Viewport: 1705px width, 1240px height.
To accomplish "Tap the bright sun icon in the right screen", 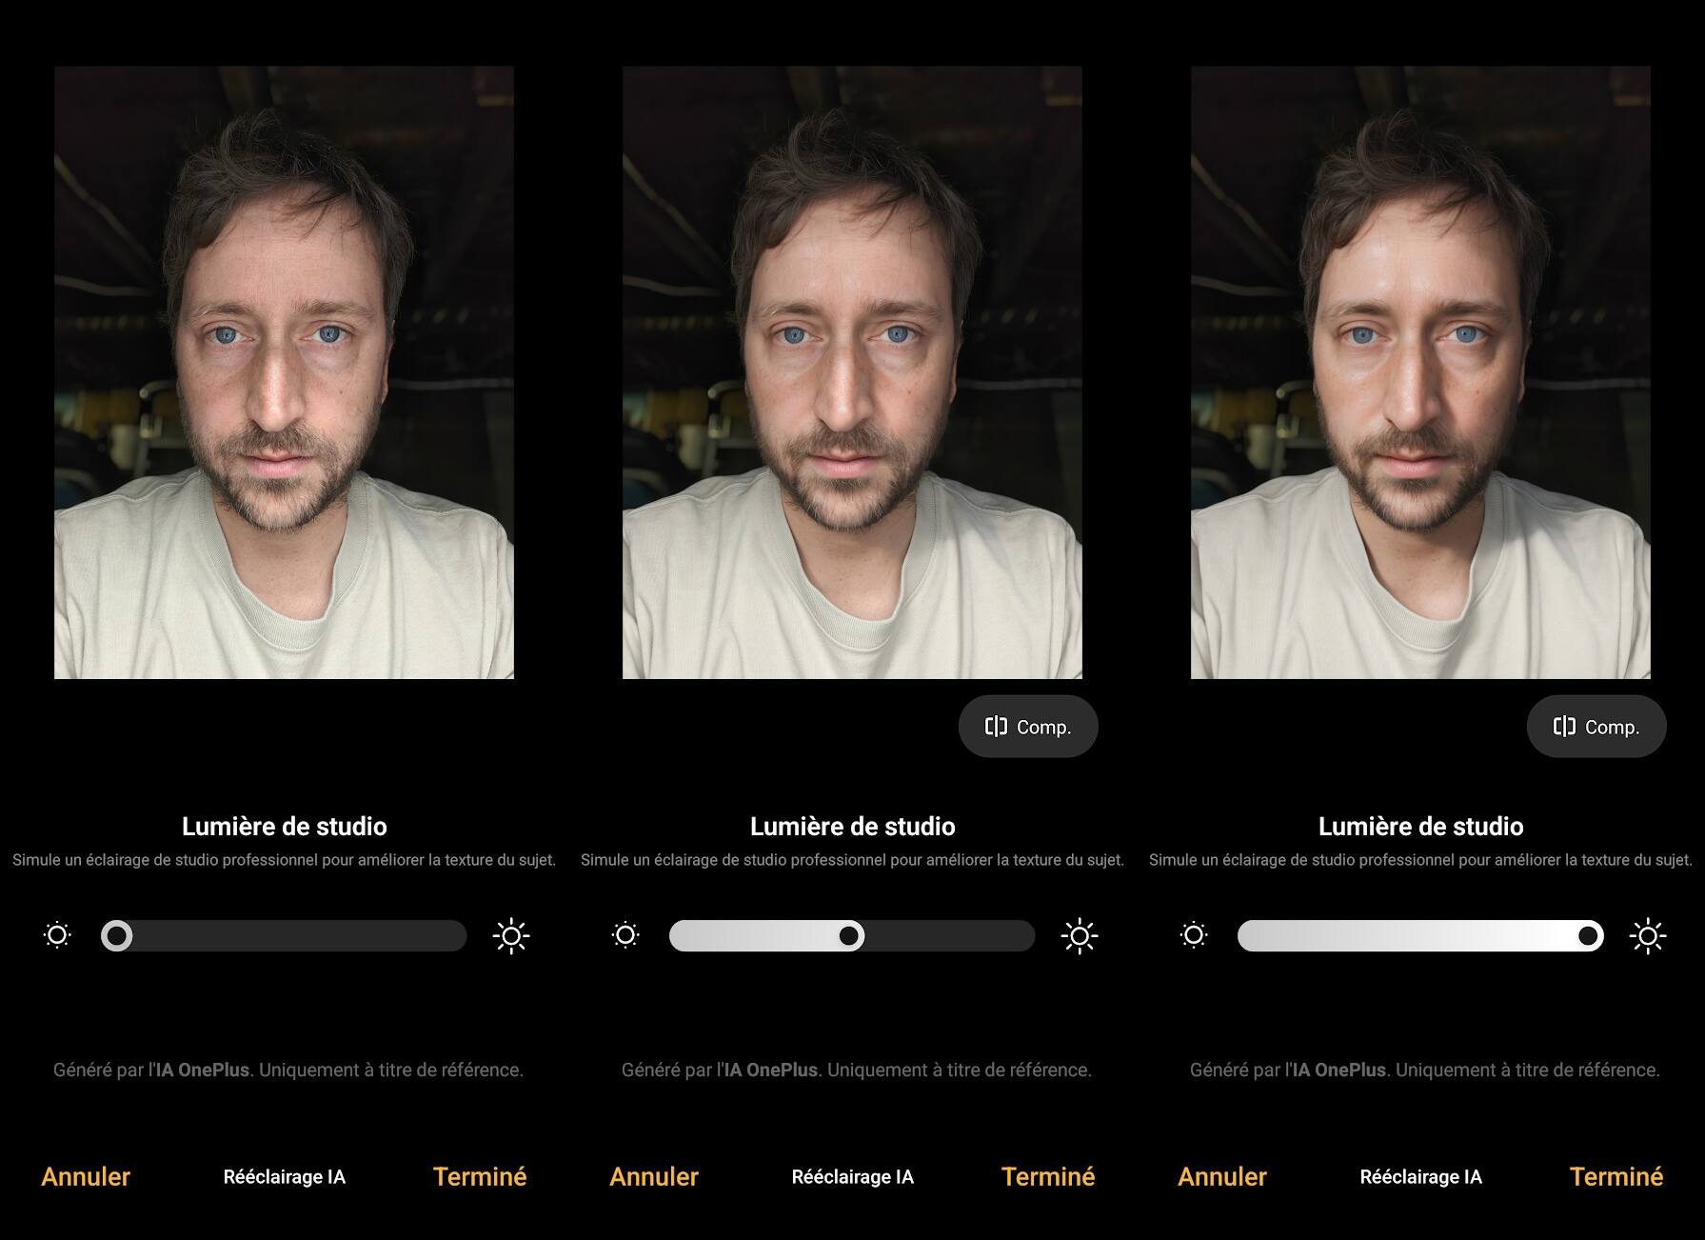I will tap(1648, 936).
